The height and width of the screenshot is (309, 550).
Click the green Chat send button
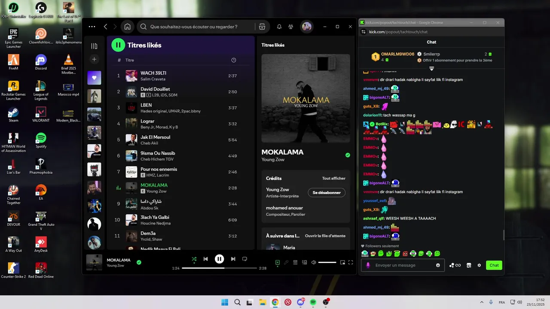click(x=494, y=265)
